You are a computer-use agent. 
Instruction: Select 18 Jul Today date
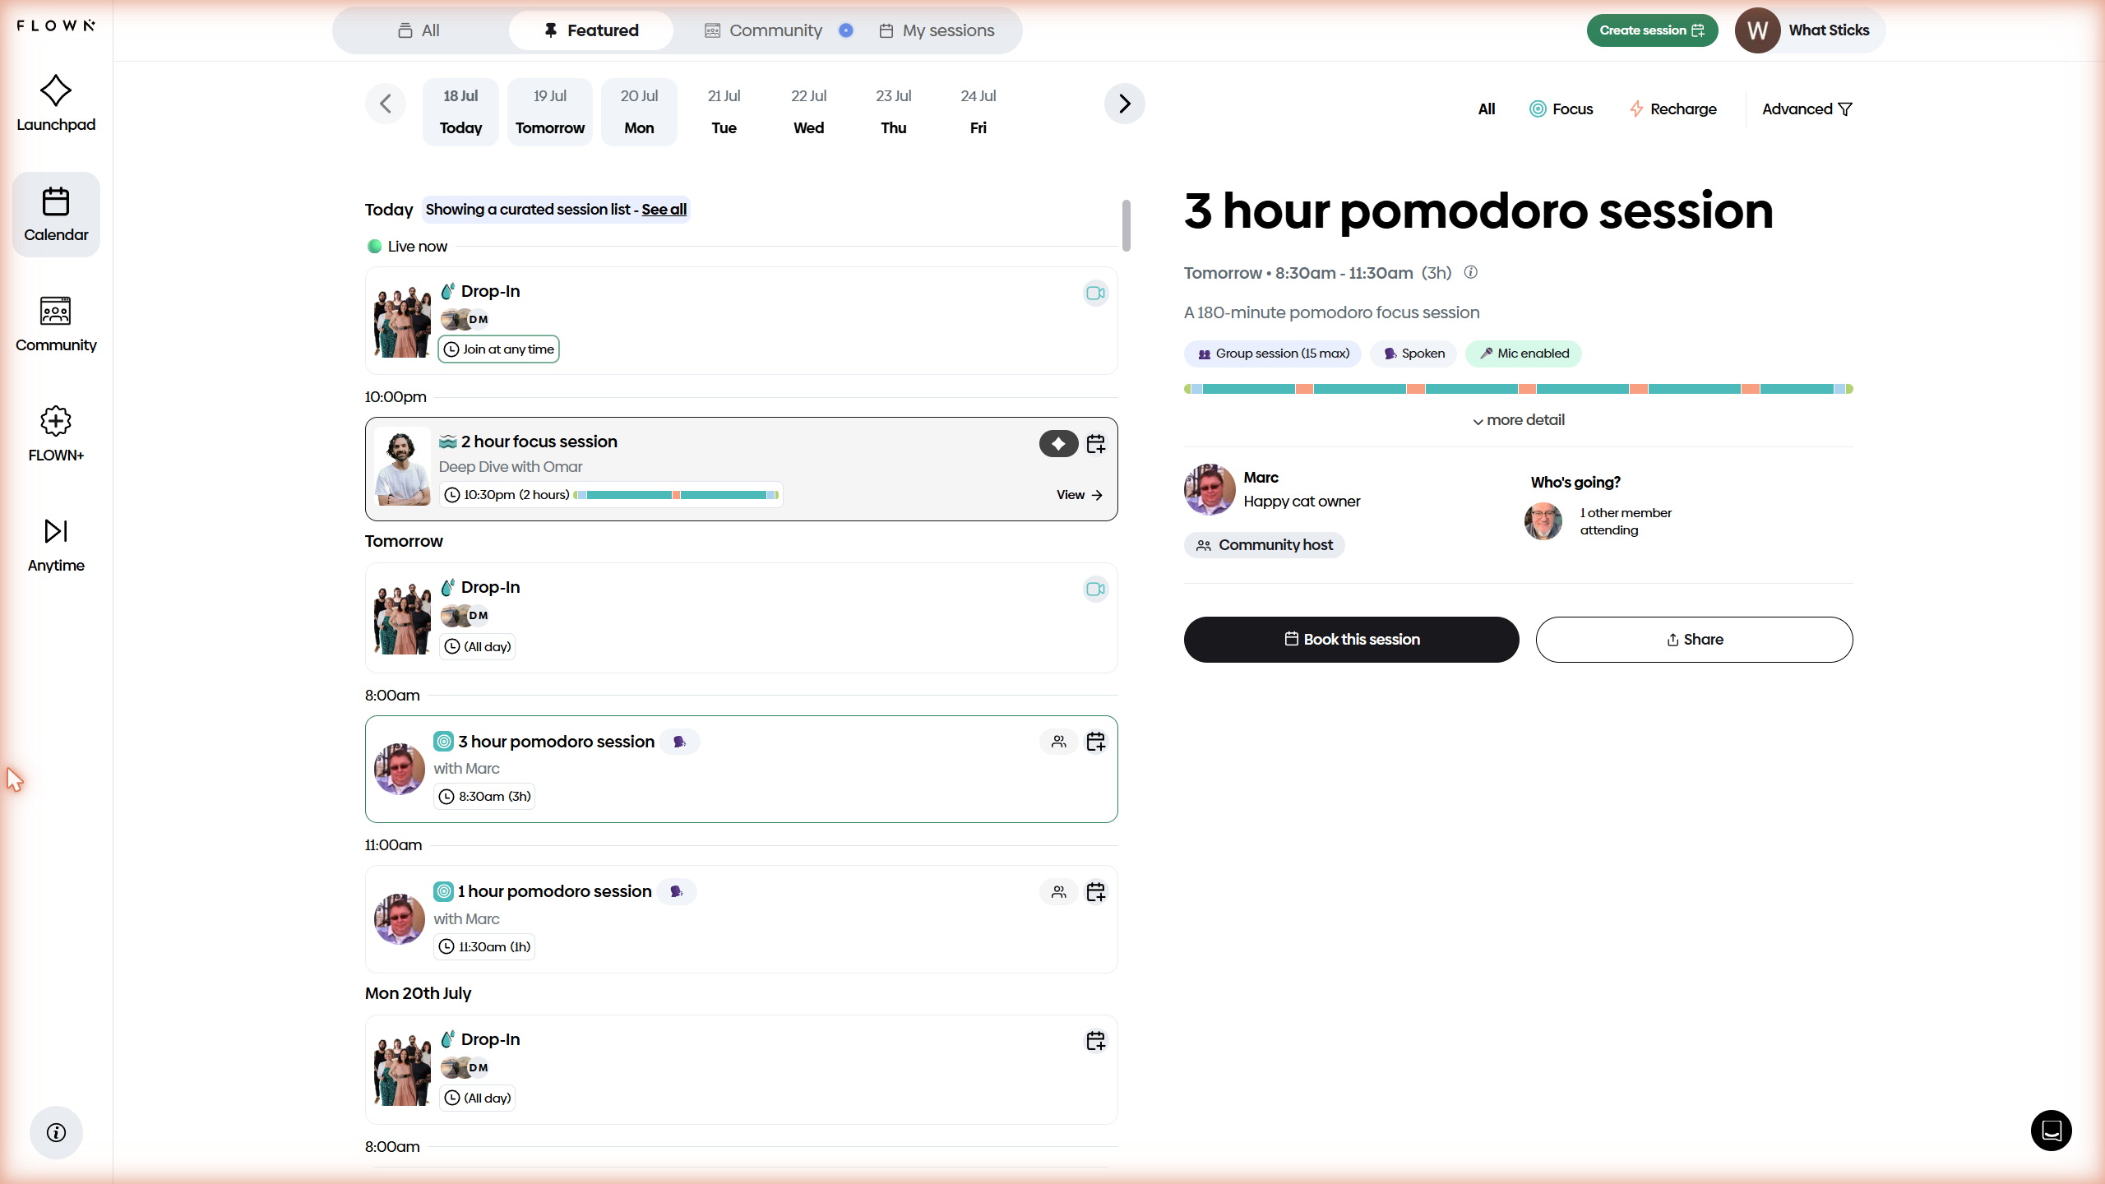pos(460,112)
